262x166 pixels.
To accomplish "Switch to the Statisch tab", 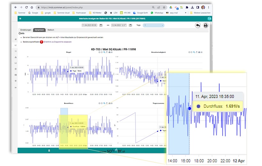I will [x=50, y=30].
